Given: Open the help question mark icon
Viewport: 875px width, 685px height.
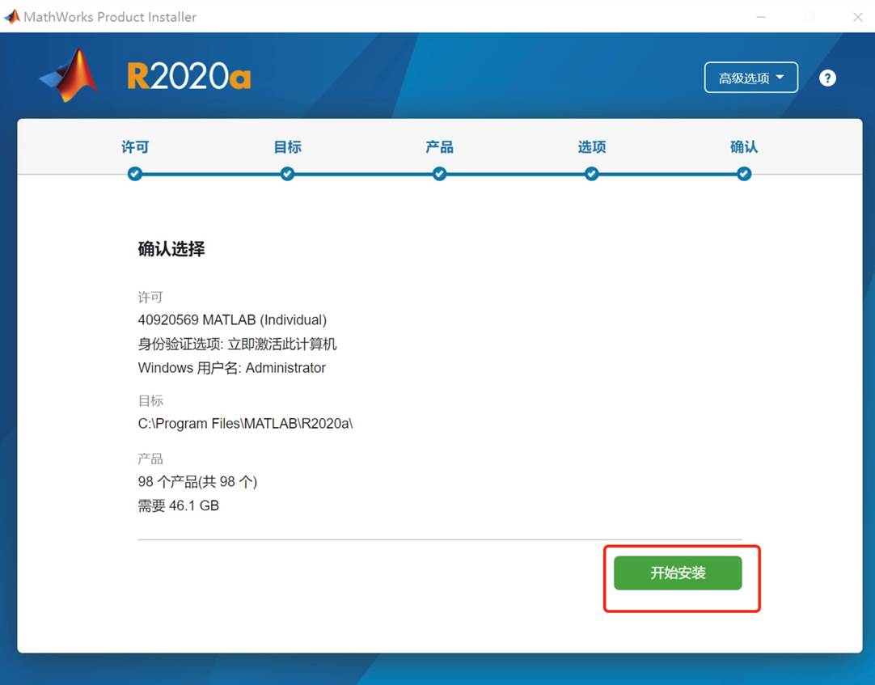Looking at the screenshot, I should click(827, 78).
